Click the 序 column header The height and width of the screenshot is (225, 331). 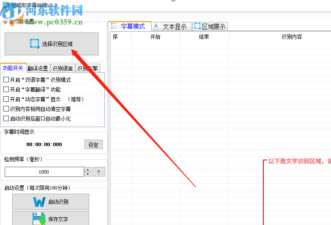121,37
